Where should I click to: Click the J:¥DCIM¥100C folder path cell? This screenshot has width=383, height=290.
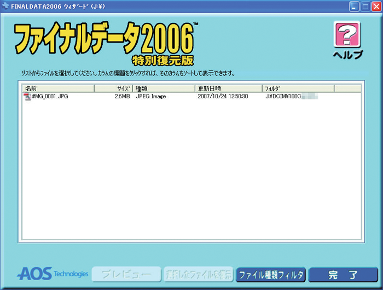292,96
